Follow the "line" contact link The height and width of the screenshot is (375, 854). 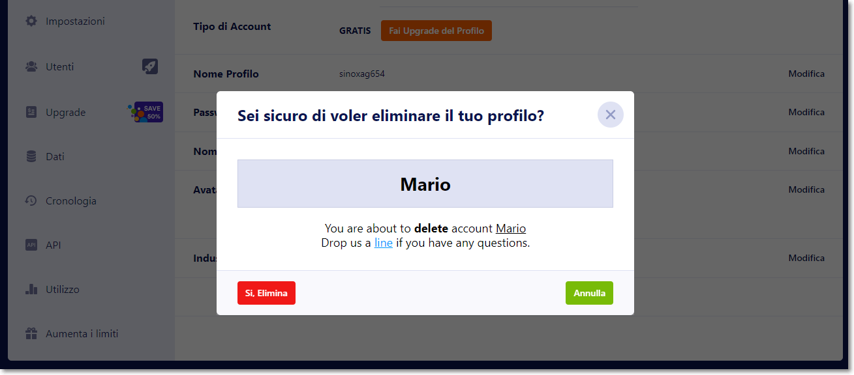pyautogui.click(x=384, y=243)
